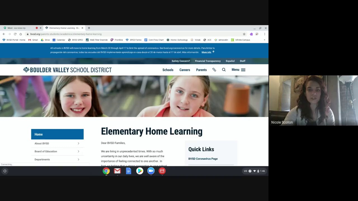Viewport: 358px width, 201px height.
Task: Open the Home | Schoology bookmark
Action: (177, 40)
